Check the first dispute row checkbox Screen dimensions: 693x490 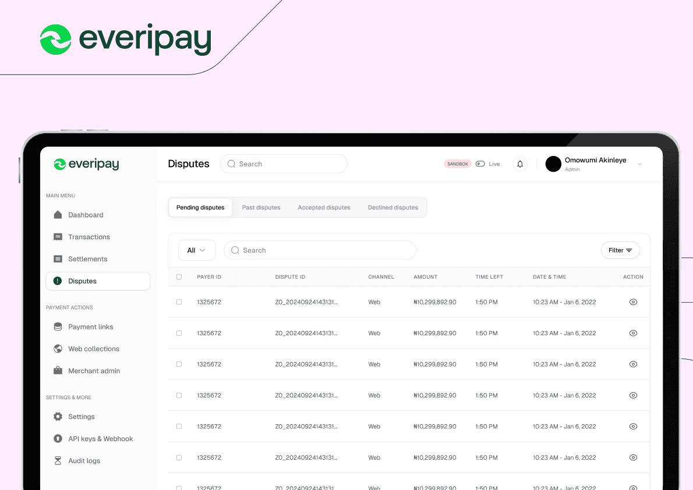coord(179,302)
